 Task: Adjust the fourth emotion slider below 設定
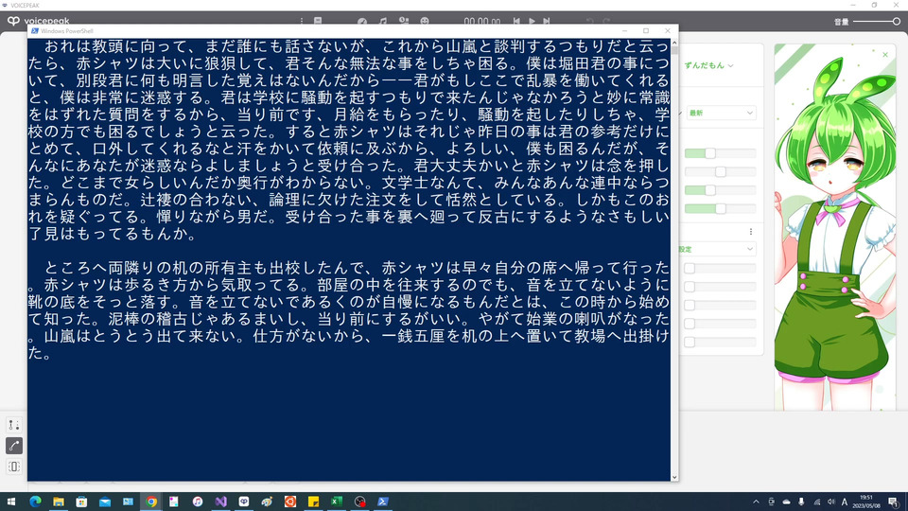coord(690,324)
